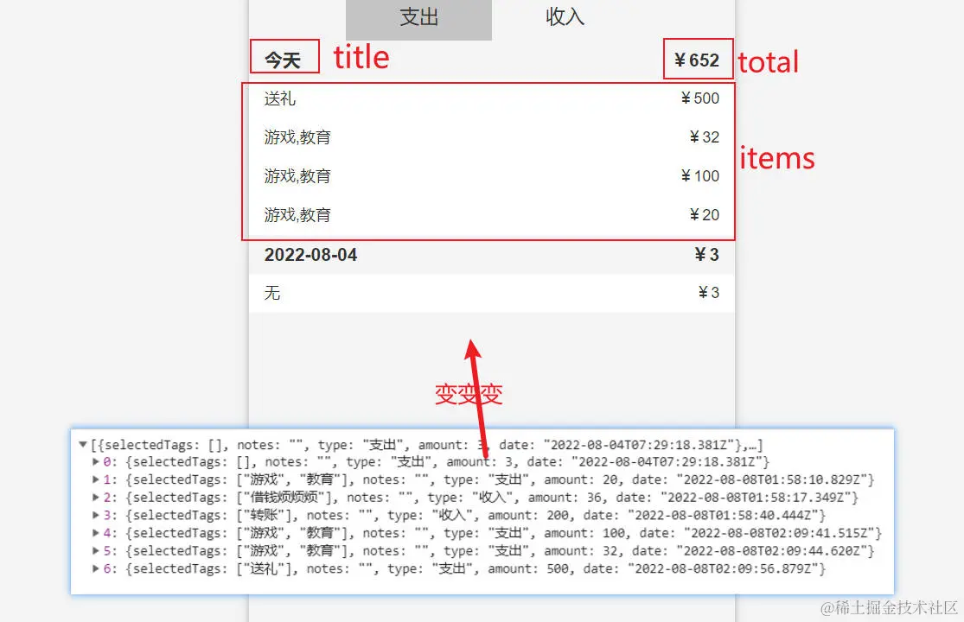
Task: Expand console array entry 6
Action: point(96,568)
